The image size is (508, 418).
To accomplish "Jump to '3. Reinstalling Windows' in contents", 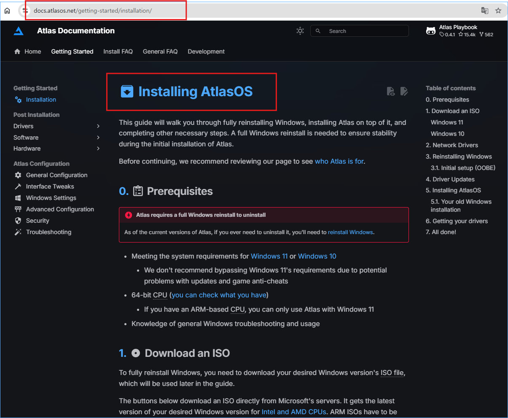I will point(459,156).
